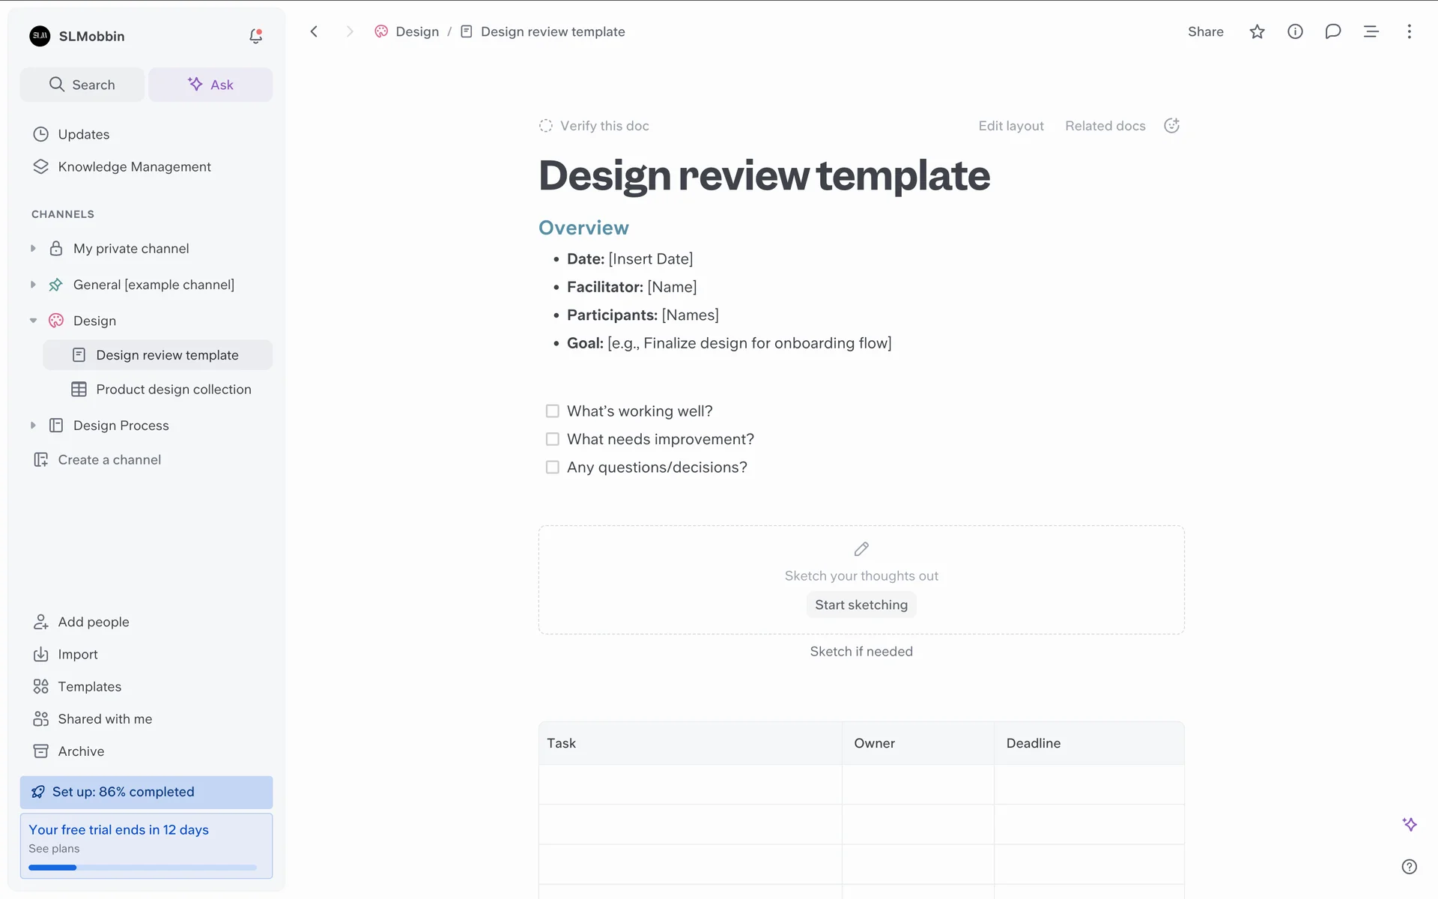Click the Start sketching button
The height and width of the screenshot is (899, 1438).
[x=861, y=605]
